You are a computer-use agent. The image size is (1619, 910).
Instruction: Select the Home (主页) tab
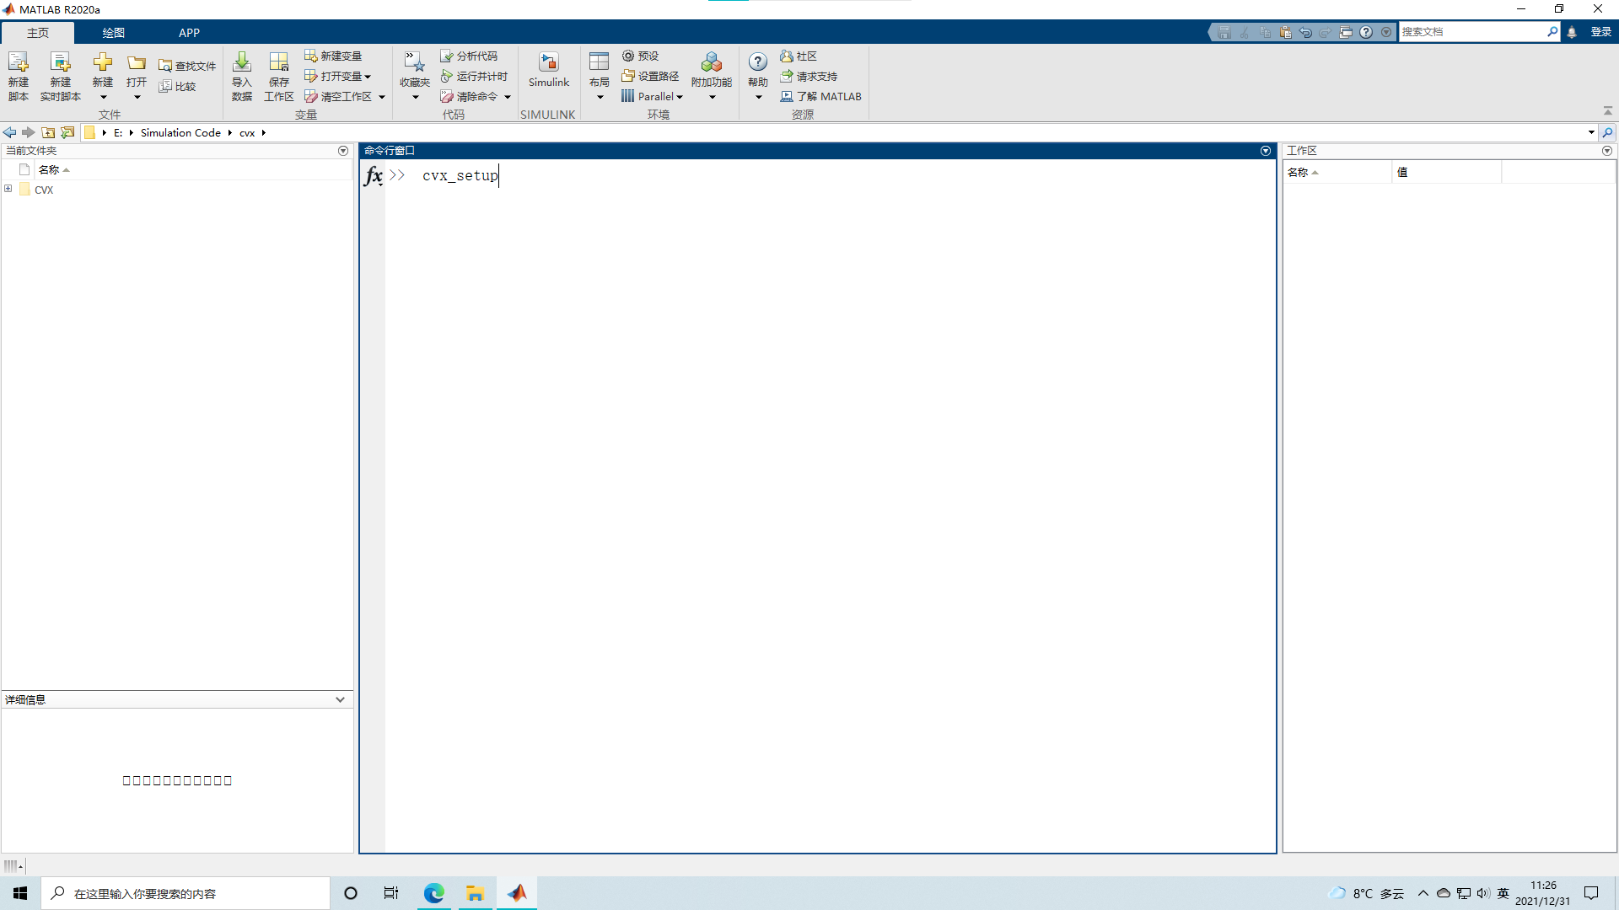click(38, 32)
